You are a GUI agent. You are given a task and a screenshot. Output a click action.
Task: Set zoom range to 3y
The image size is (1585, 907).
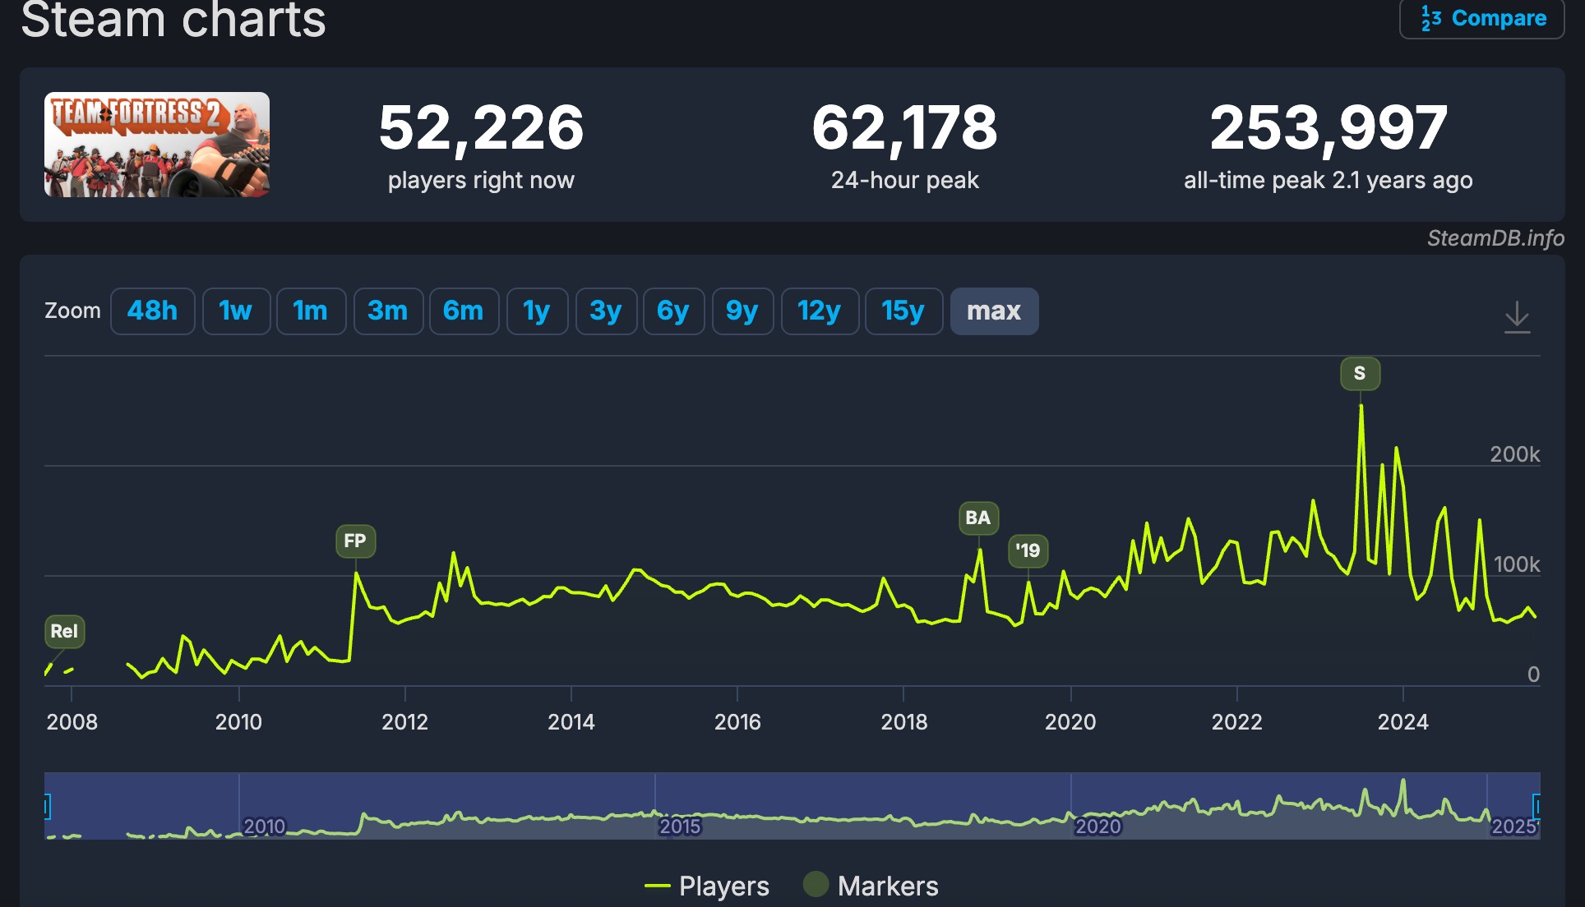pos(606,311)
